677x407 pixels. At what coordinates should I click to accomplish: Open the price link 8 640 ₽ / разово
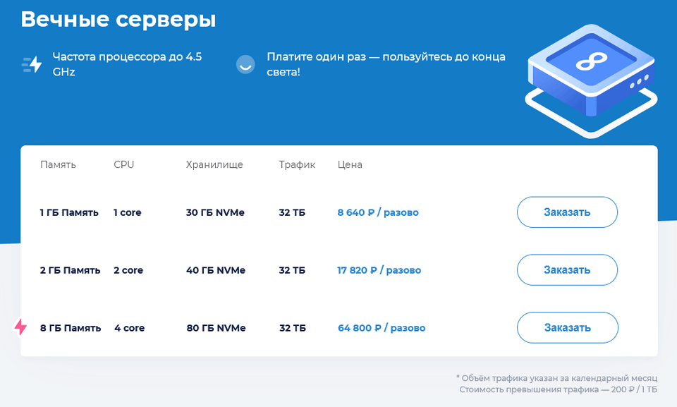coord(378,212)
